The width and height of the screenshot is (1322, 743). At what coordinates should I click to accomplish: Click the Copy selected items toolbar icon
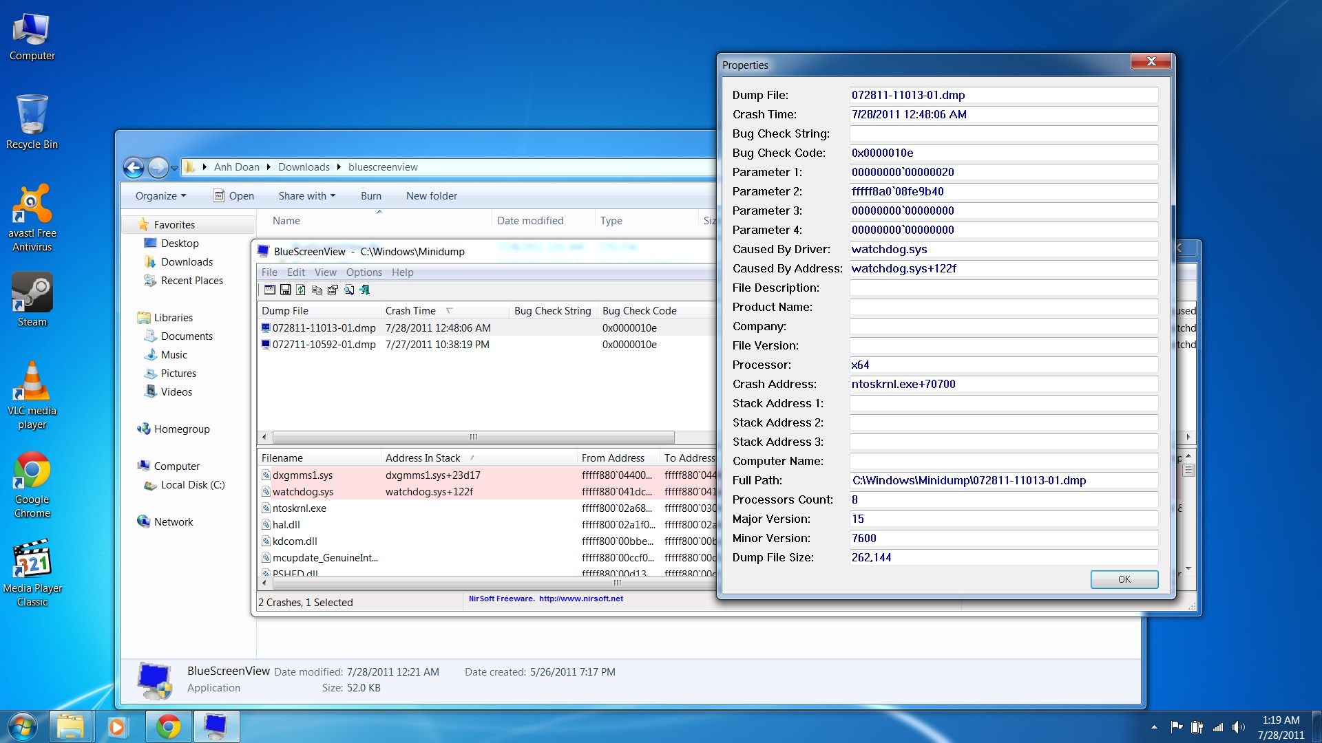(317, 290)
